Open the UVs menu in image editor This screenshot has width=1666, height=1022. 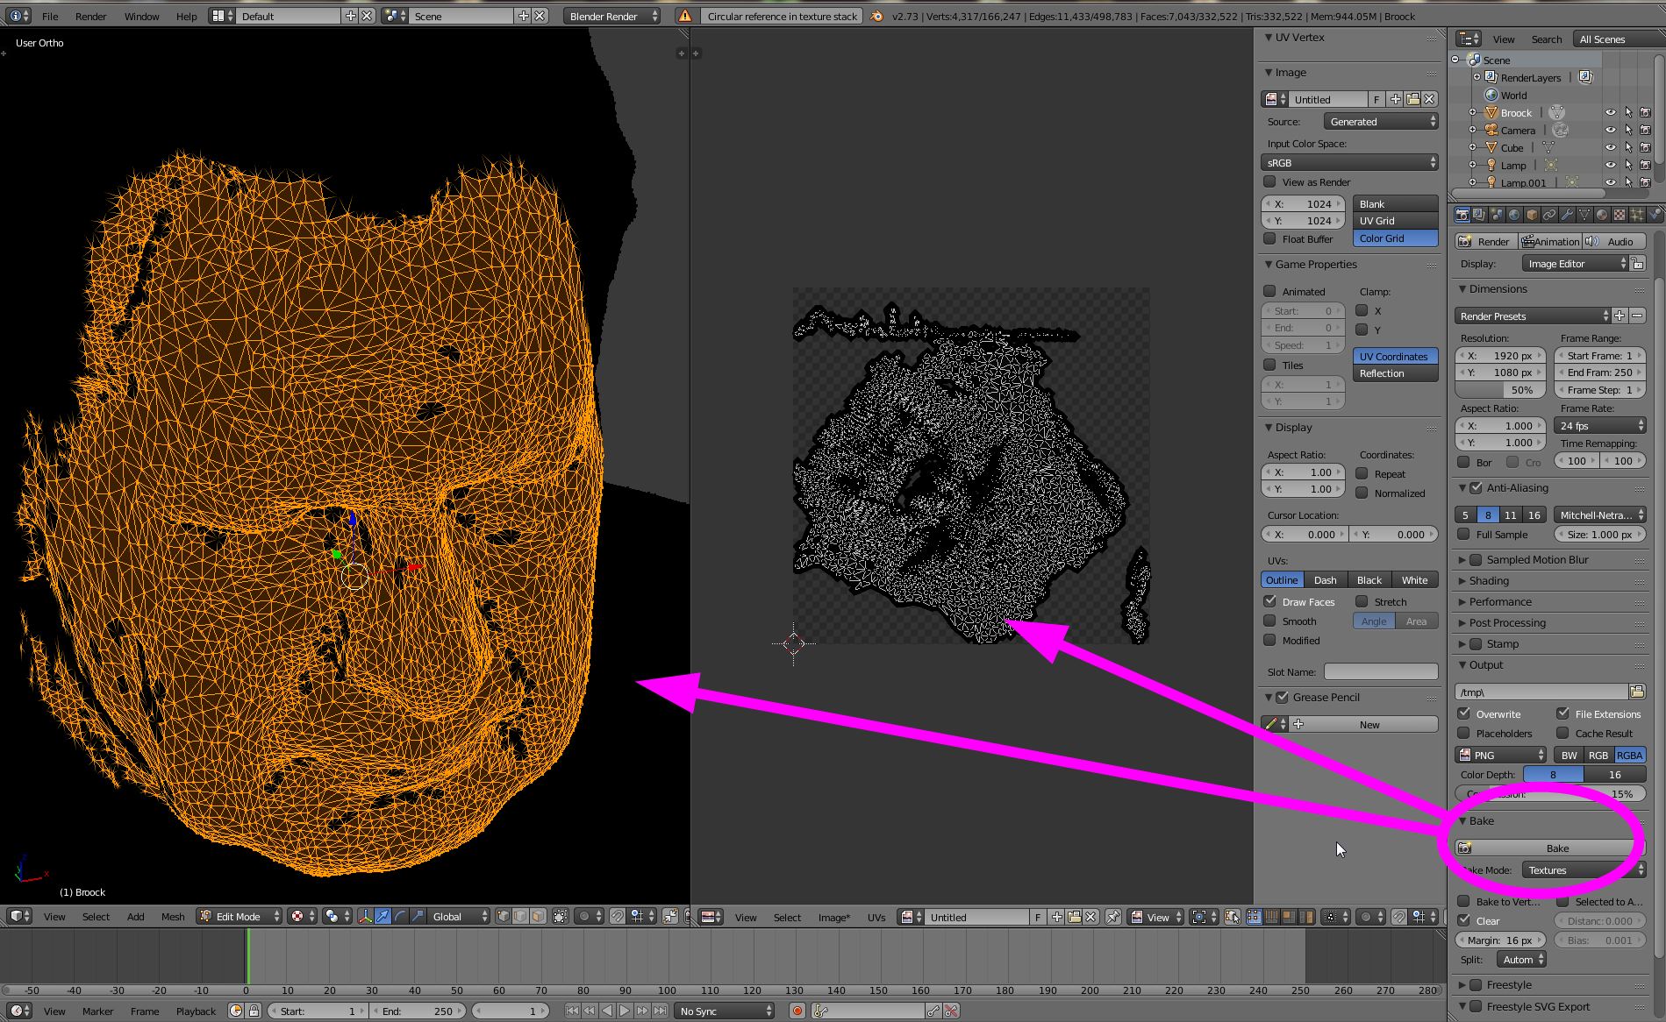coord(876,917)
